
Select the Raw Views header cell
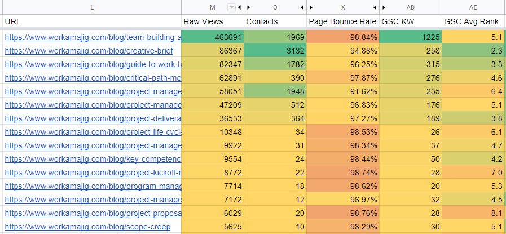tap(213, 21)
